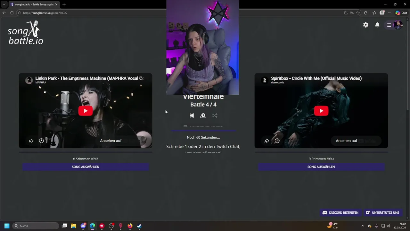Select song button under Spiritbox video

(321, 167)
